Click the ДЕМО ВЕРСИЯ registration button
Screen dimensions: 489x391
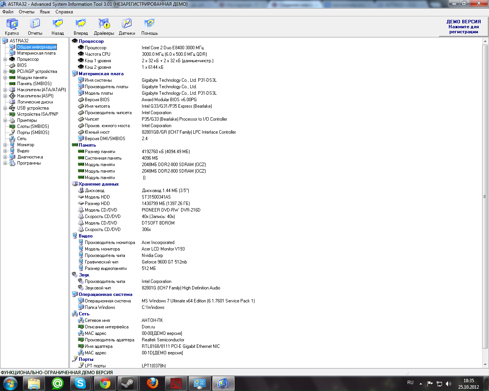coord(463,27)
